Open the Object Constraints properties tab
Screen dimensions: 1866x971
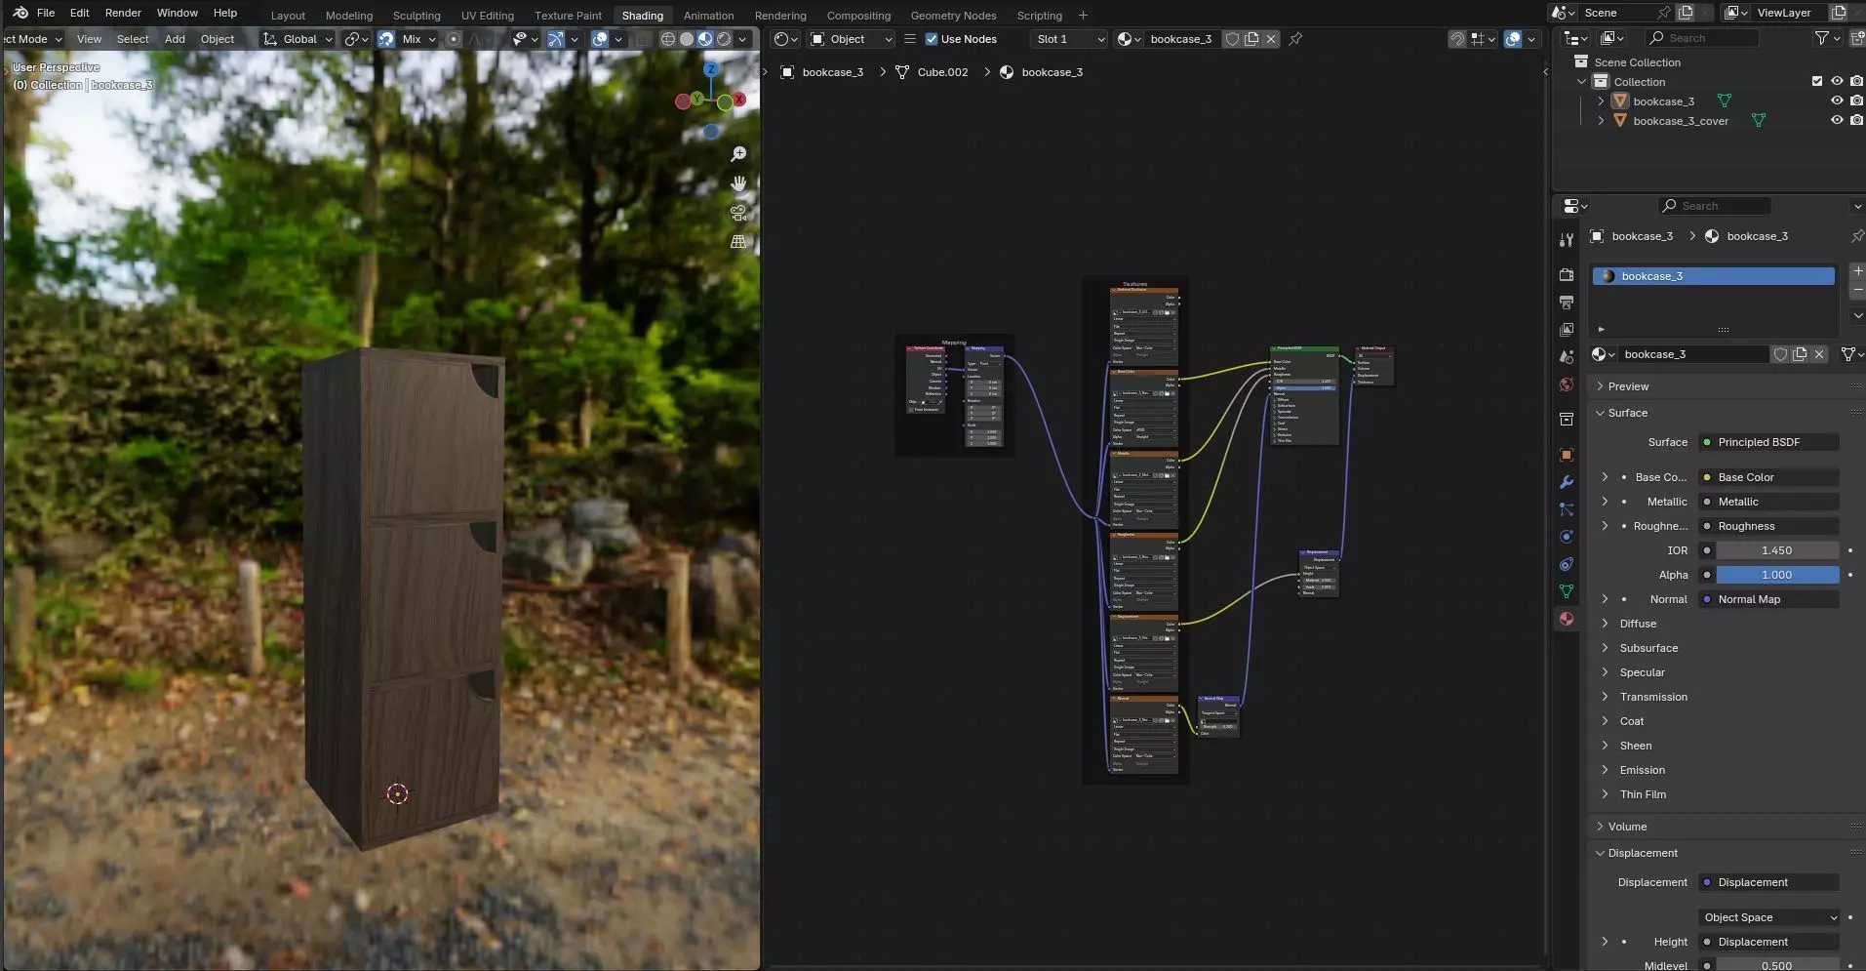[1567, 564]
